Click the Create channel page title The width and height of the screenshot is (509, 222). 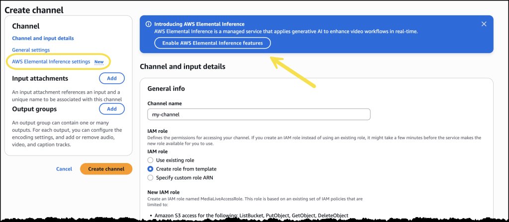click(34, 10)
